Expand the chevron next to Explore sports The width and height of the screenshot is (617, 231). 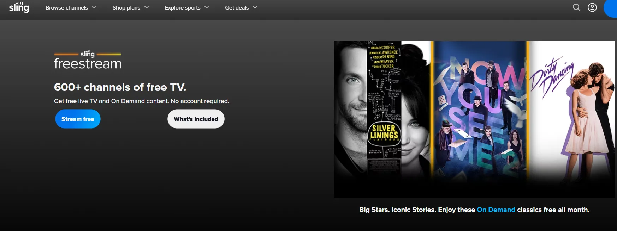tap(207, 7)
